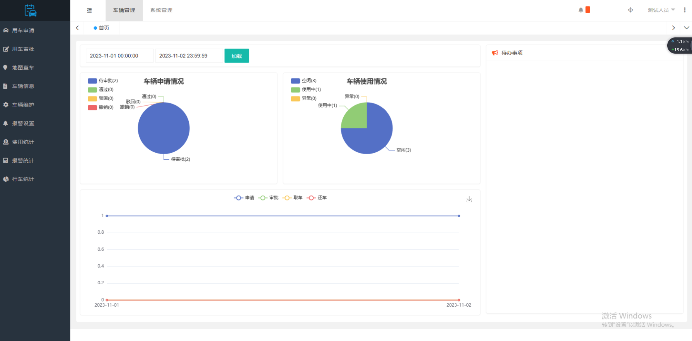Toggle 驳回(0) legend in application pie chart
The height and width of the screenshot is (341, 692).
coord(101,98)
